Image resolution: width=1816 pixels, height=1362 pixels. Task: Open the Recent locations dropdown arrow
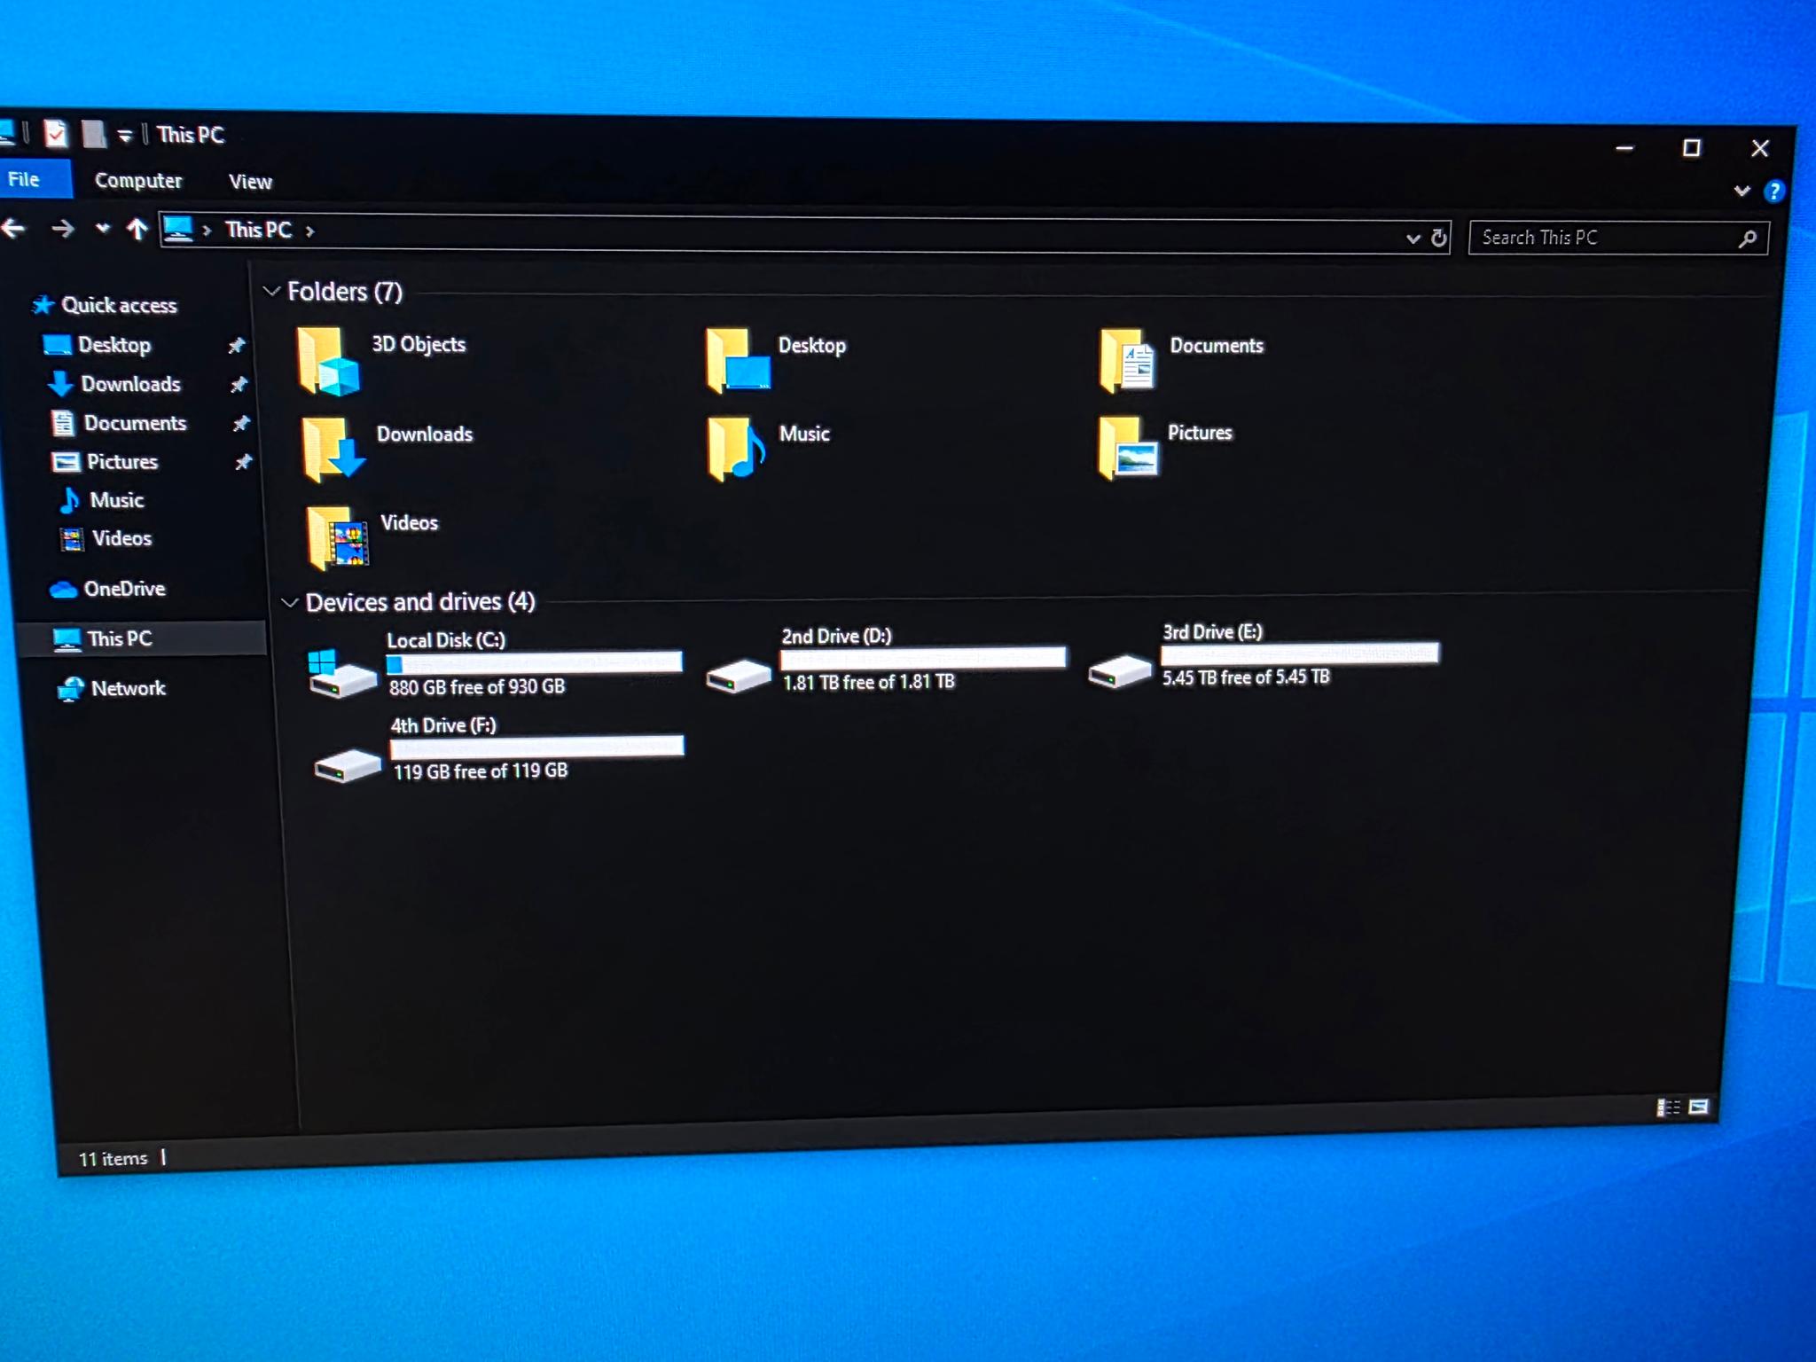(x=103, y=229)
